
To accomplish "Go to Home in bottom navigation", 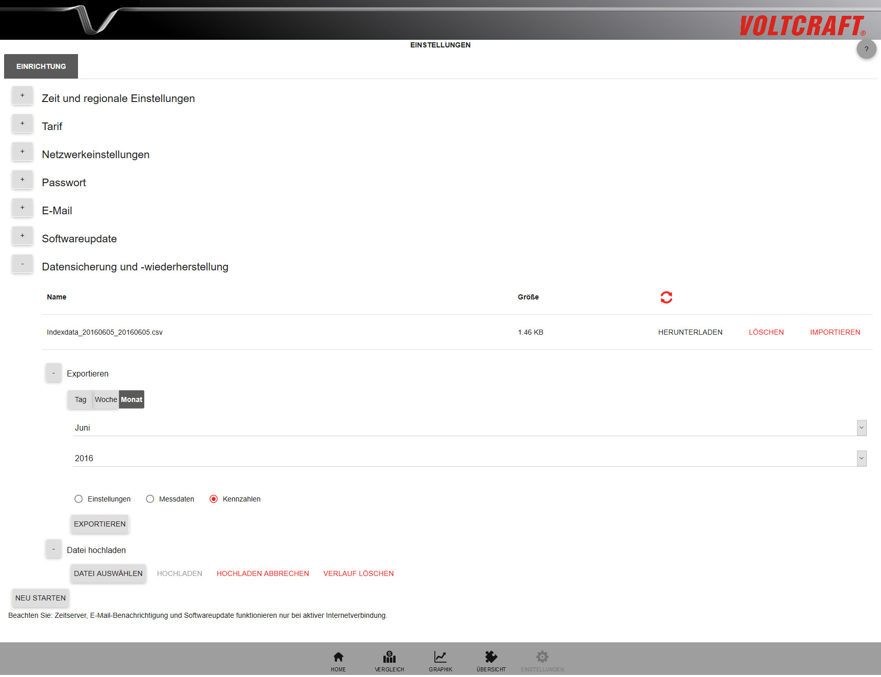I will (338, 662).
